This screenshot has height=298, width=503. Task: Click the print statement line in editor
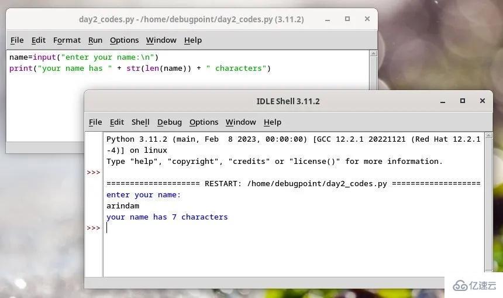click(140, 68)
